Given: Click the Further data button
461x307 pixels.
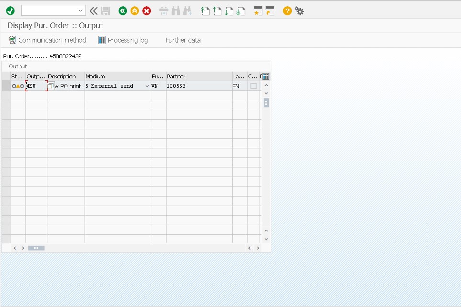Looking at the screenshot, I should (183, 40).
